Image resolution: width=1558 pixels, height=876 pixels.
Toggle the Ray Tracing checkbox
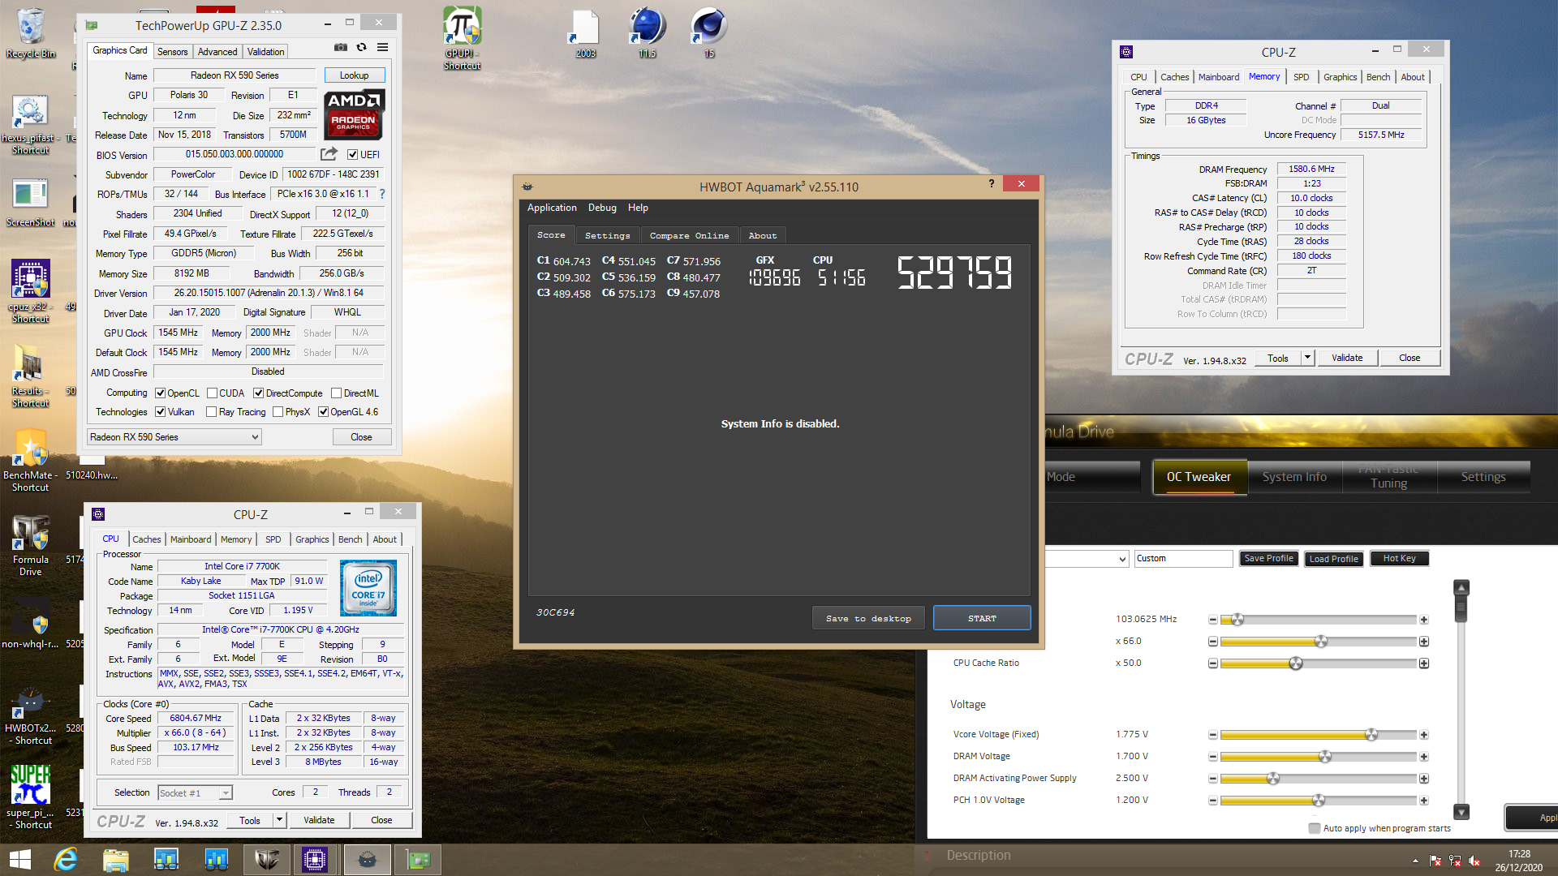211,412
